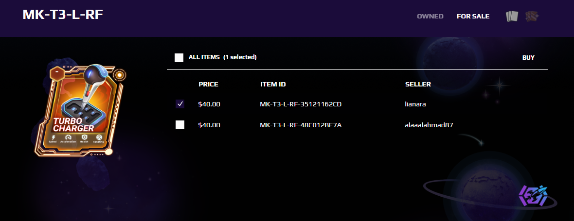Select the FOR SALE tab
This screenshot has width=574, height=221.
coord(473,17)
